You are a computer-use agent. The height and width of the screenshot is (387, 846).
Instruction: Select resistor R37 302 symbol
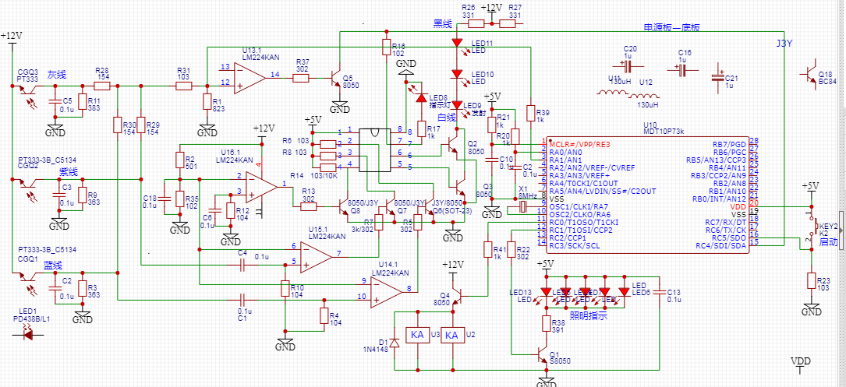[x=301, y=78]
